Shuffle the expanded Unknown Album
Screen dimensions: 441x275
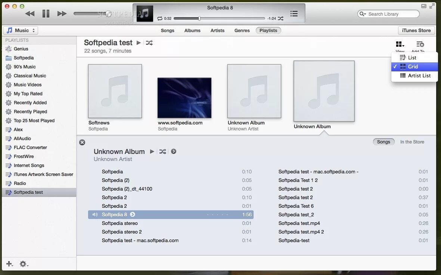(x=162, y=151)
